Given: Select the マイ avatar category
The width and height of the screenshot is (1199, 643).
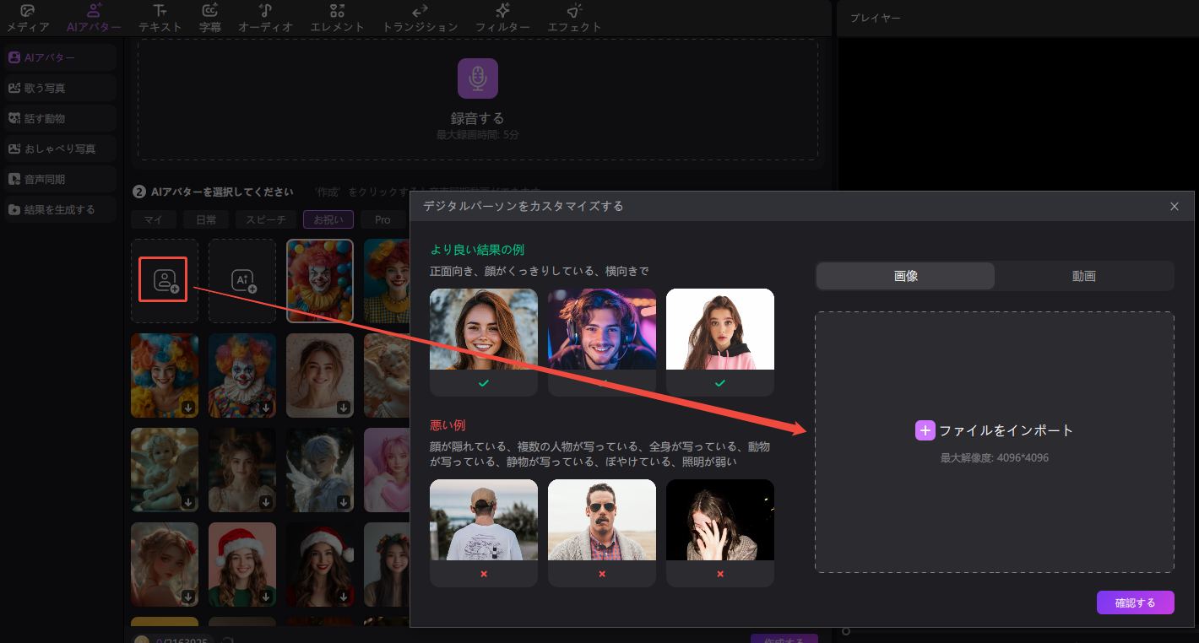Looking at the screenshot, I should pyautogui.click(x=153, y=219).
